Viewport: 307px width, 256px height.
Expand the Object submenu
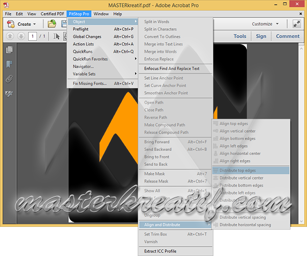click(x=102, y=21)
